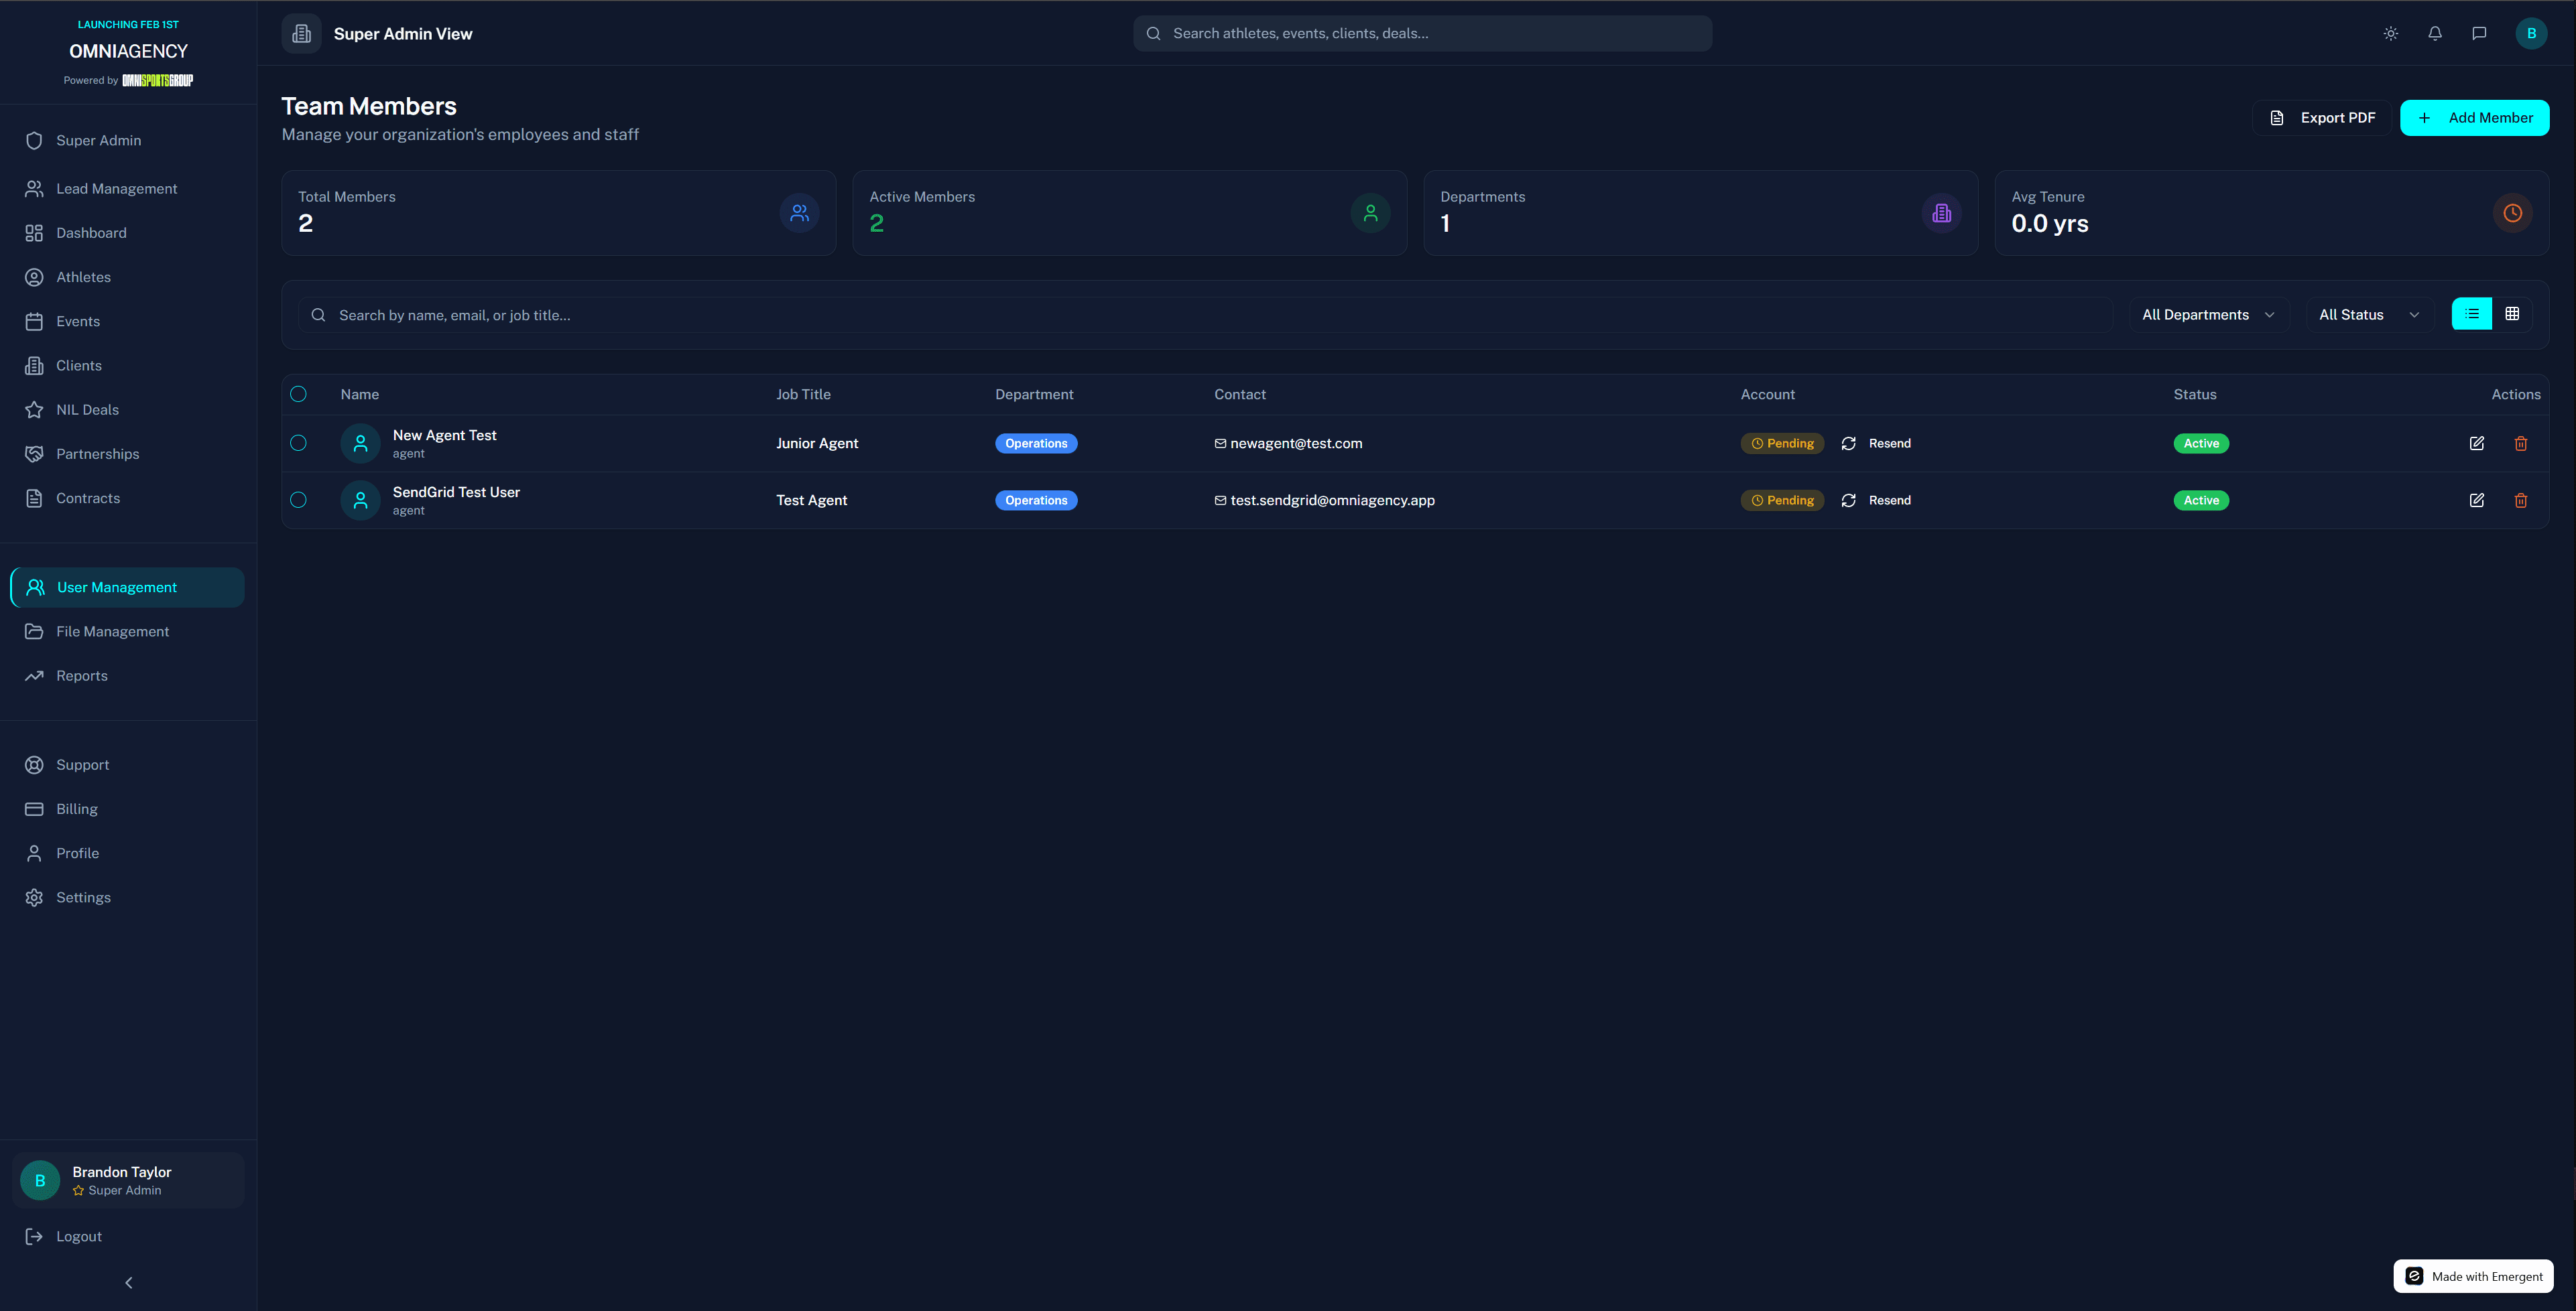The height and width of the screenshot is (1311, 2576).
Task: Click the Resend icon for newagent@test.com
Action: pyautogui.click(x=1848, y=443)
